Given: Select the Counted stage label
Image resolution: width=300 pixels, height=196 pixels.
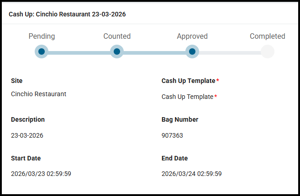Looking at the screenshot, I should (117, 36).
